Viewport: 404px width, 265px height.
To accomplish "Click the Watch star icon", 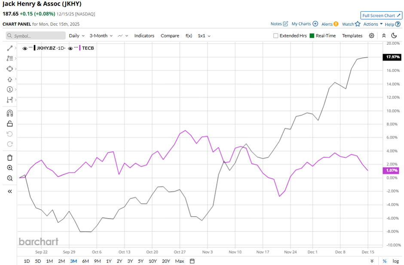I will click(x=358, y=24).
